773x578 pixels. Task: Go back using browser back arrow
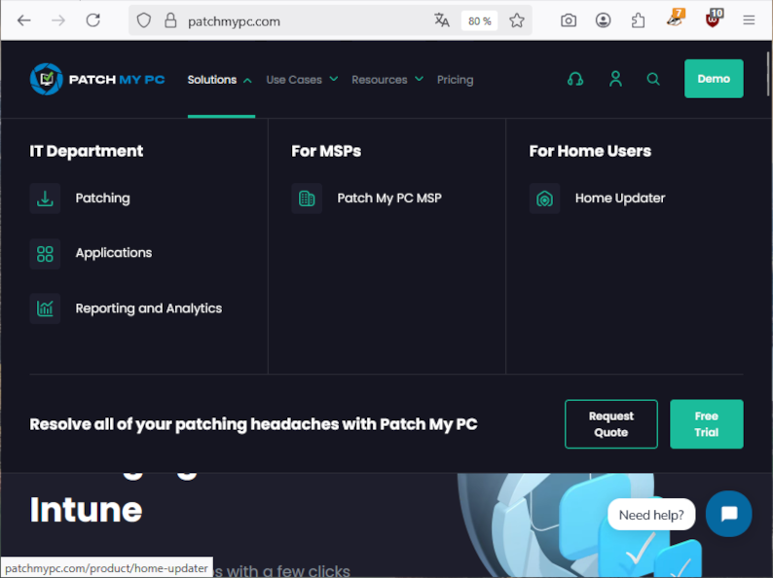tap(23, 20)
